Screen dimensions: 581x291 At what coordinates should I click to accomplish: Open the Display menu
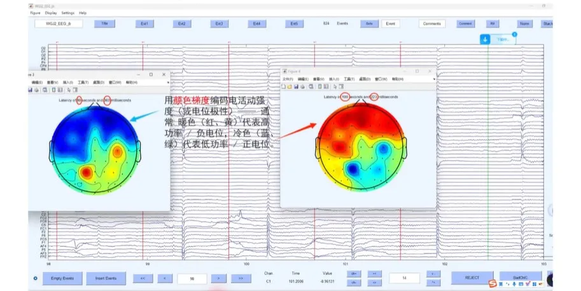51,13
